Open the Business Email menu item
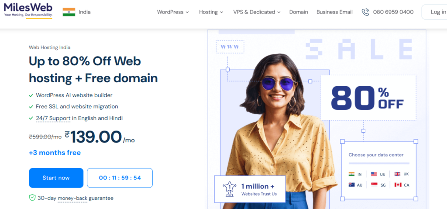447x209 pixels. tap(334, 12)
